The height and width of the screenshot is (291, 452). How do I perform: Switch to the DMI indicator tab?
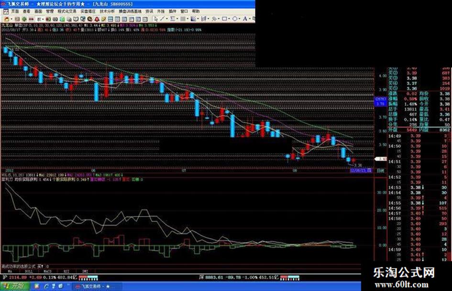coord(85,271)
